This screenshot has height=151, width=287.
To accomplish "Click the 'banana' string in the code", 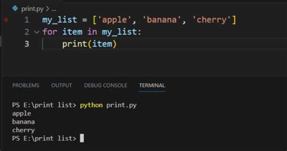I will click(x=161, y=20).
